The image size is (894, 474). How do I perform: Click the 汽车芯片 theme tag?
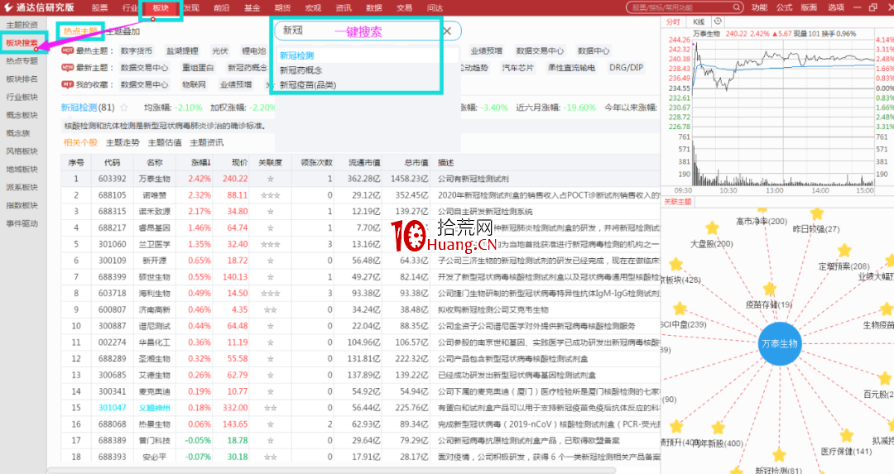[x=517, y=67]
